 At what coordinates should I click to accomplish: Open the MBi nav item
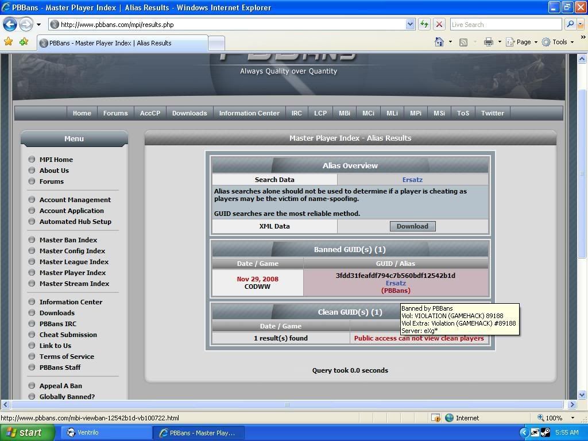coord(345,113)
